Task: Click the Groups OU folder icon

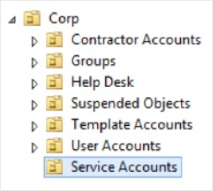Action: tap(55, 61)
